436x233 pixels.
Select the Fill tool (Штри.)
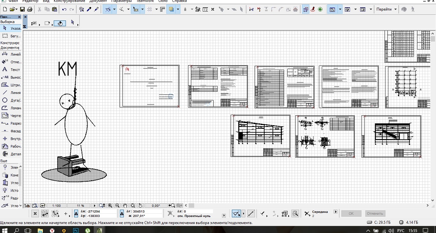[11, 85]
